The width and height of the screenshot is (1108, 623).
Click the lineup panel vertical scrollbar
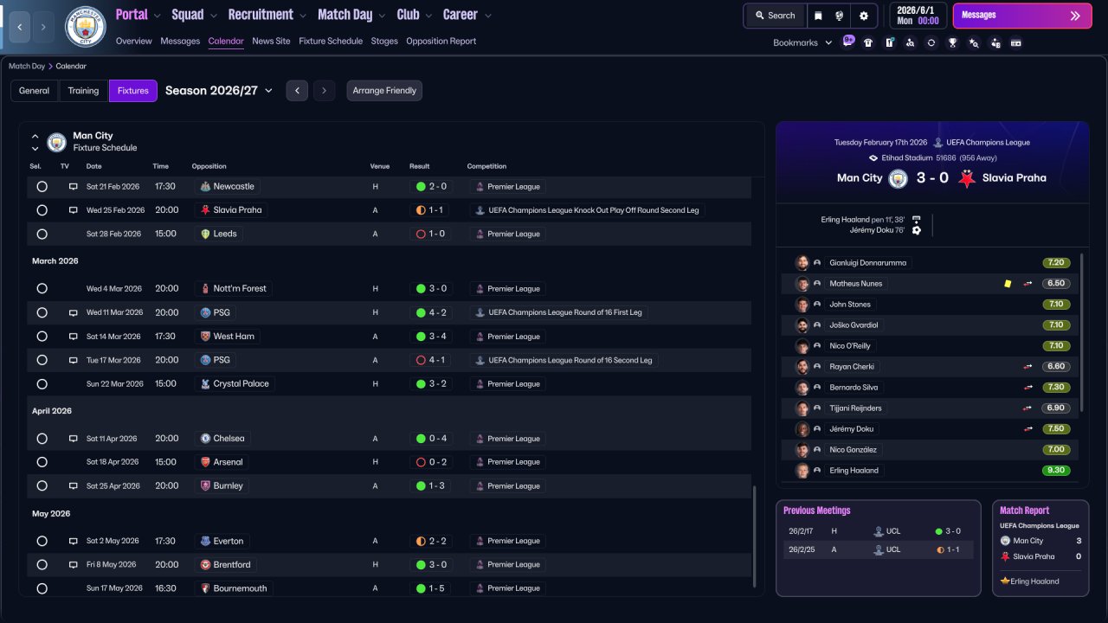click(1082, 333)
